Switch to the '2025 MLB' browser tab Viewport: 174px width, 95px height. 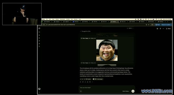point(95,22)
